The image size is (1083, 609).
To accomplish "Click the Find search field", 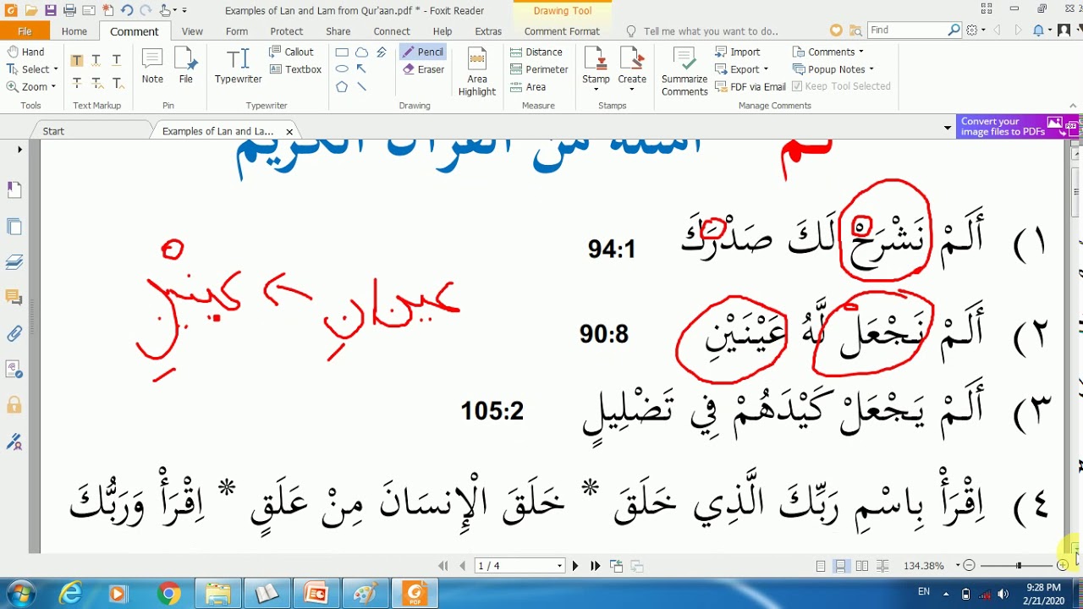I will [x=908, y=30].
